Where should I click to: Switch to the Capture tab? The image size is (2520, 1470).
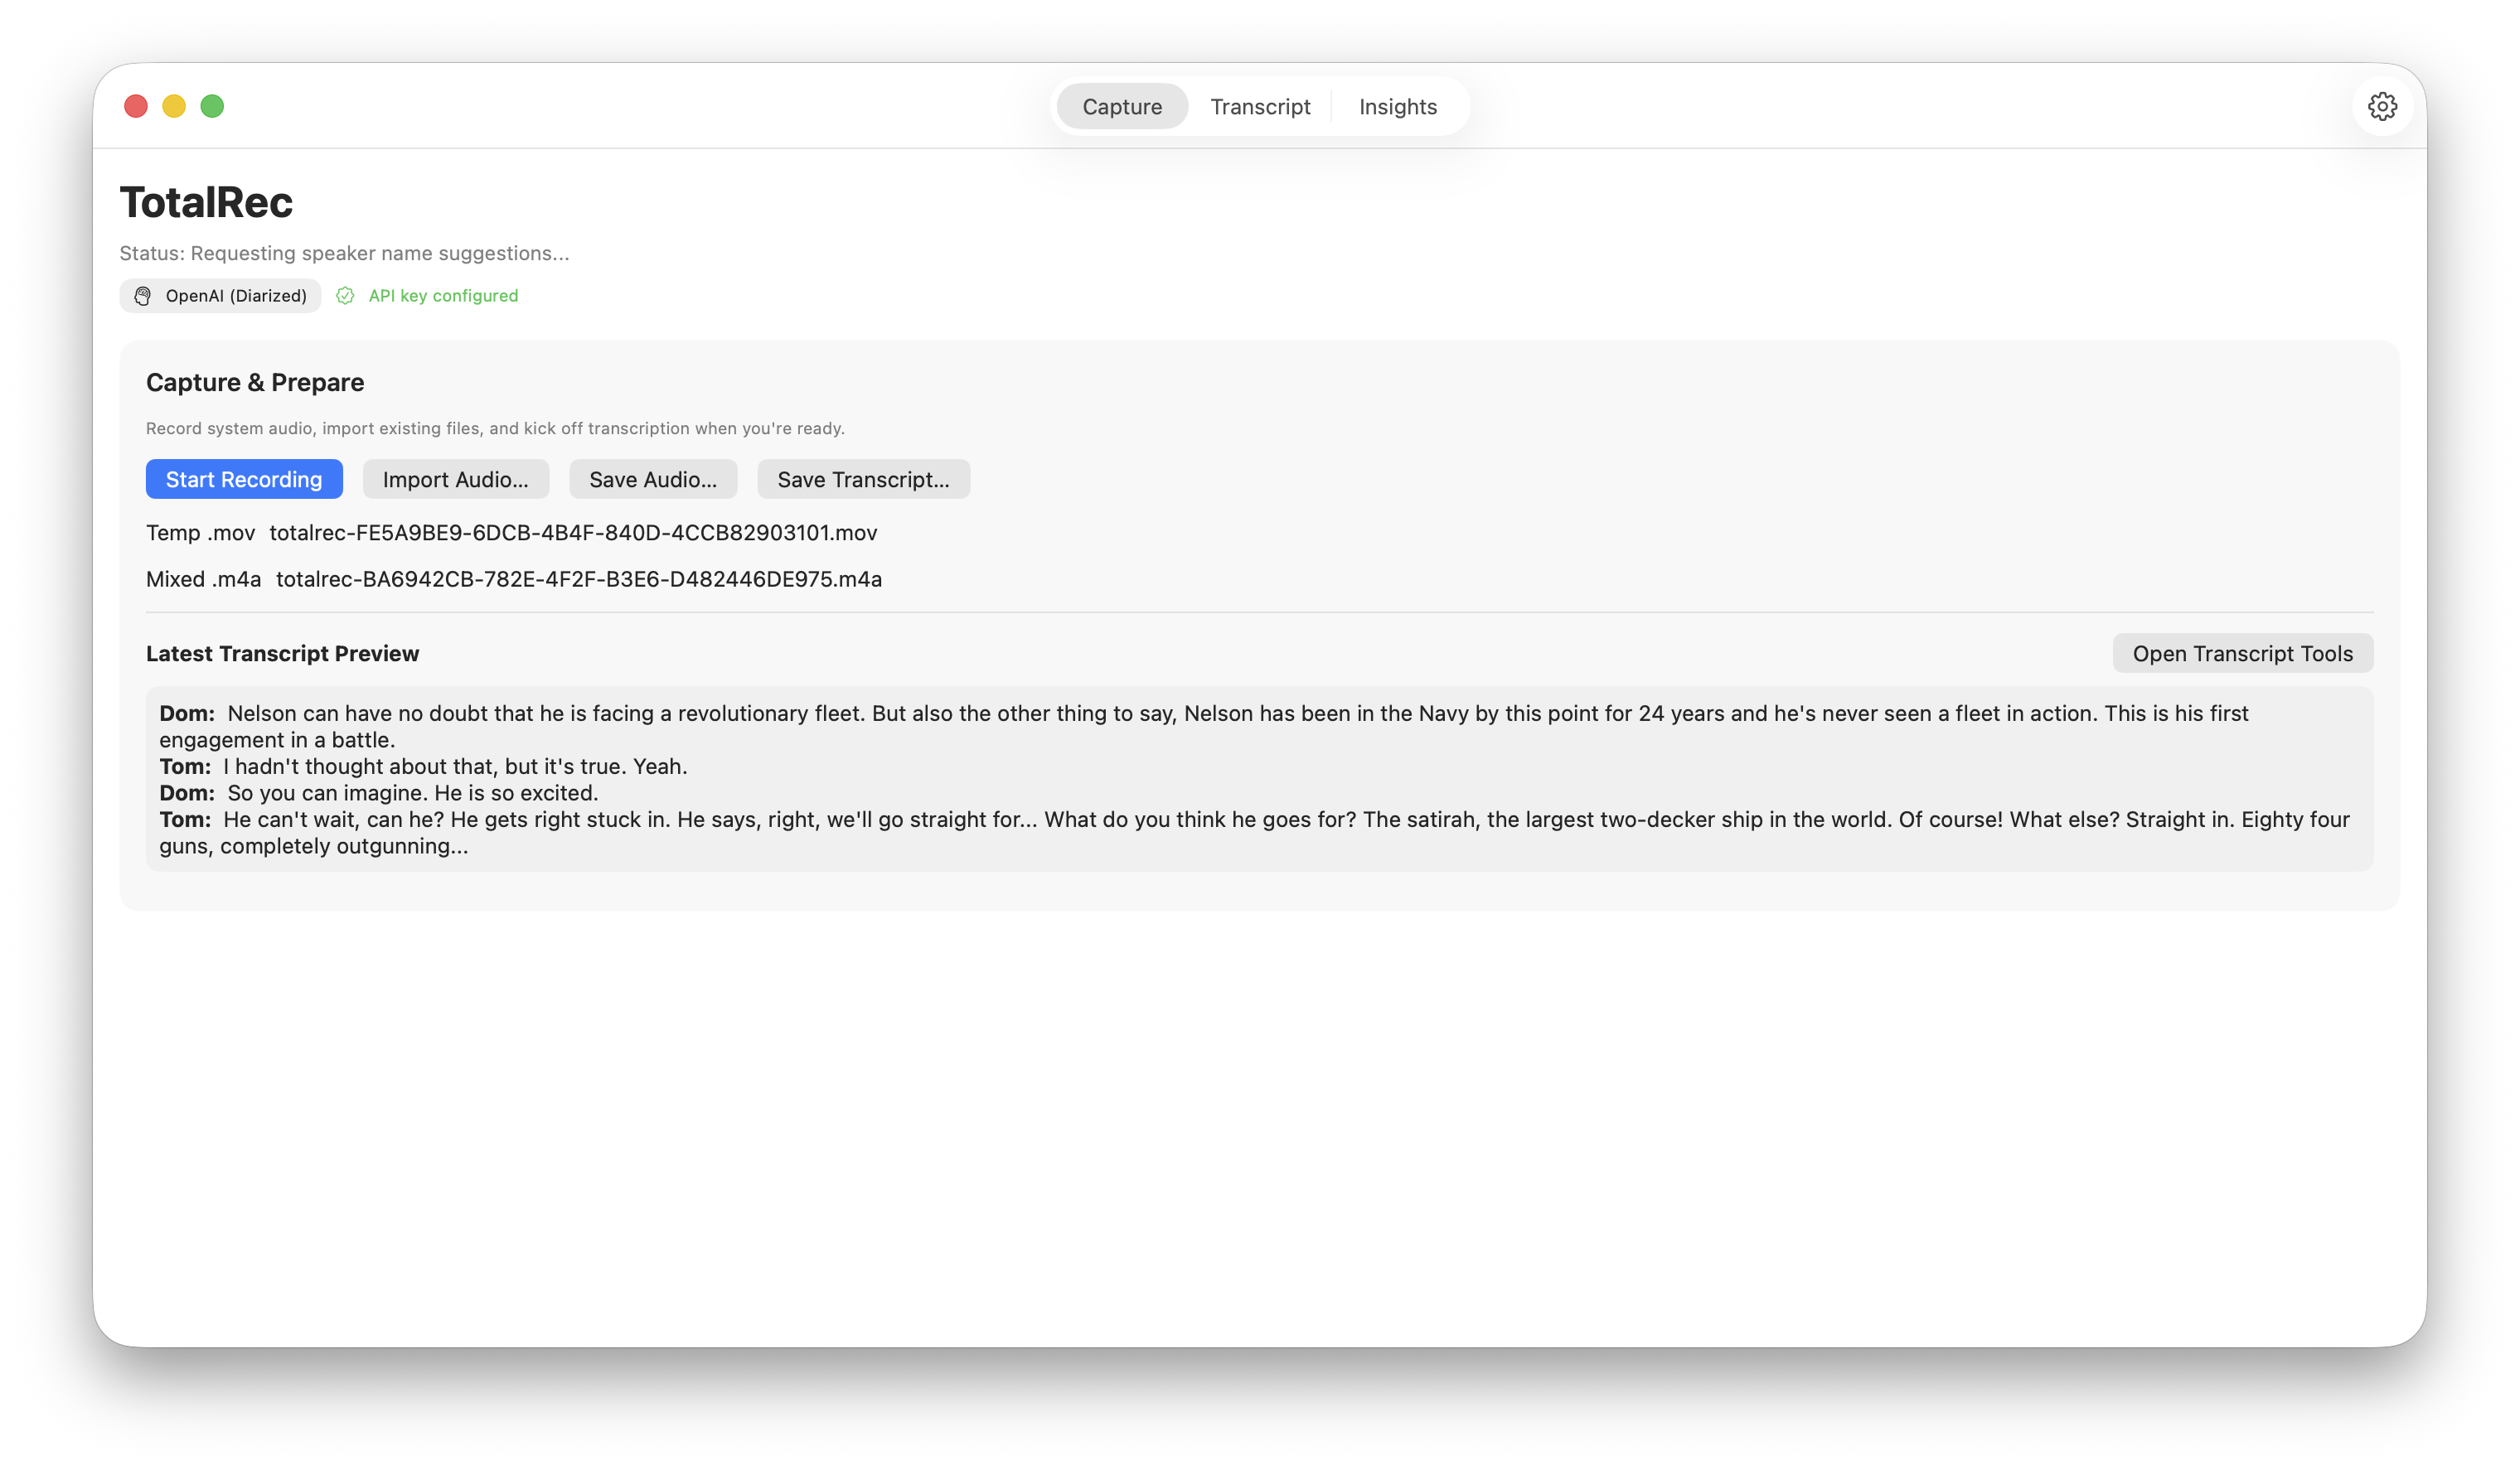tap(1122, 106)
